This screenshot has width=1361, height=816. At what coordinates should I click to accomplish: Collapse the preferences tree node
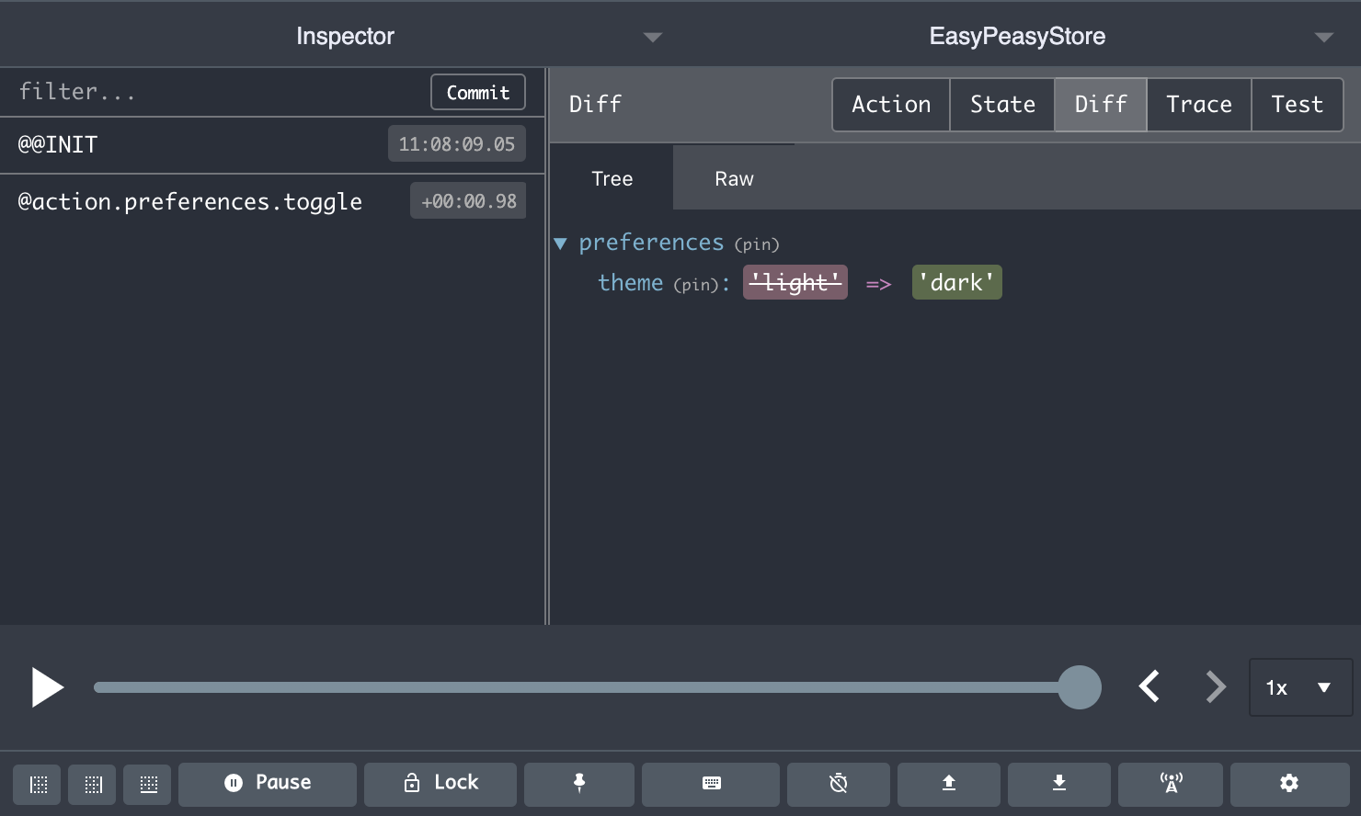point(560,244)
